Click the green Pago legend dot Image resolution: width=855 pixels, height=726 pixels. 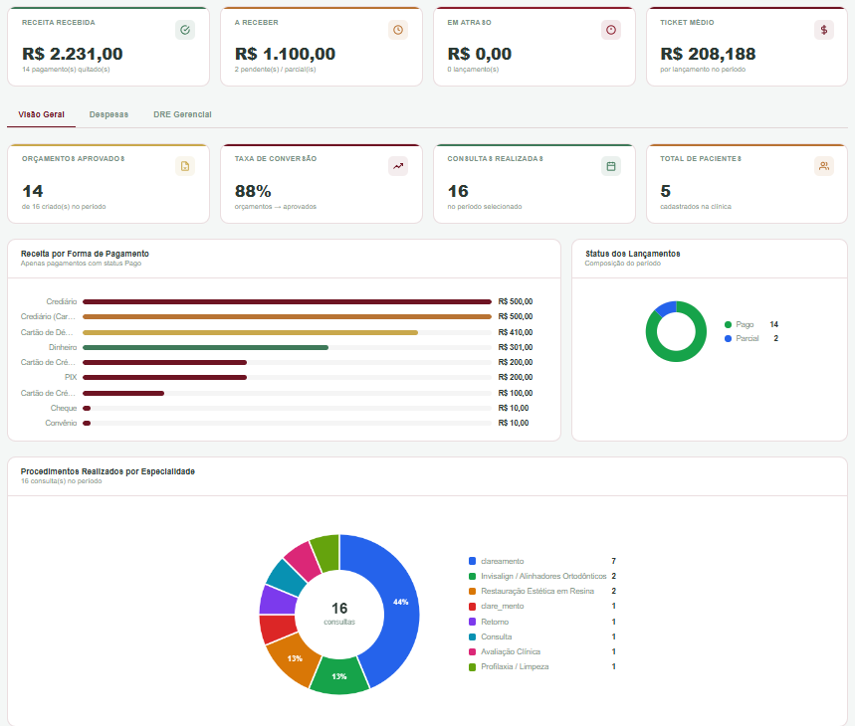[x=728, y=324]
